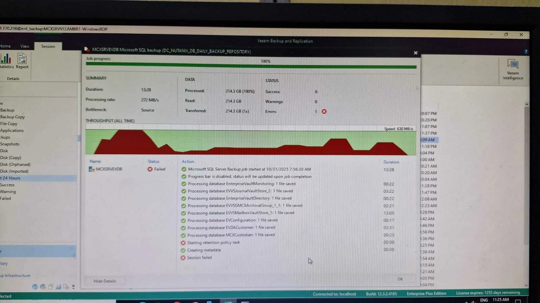This screenshot has width=540, height=303.
Task: Select the Failed node in sidebar
Action: (x=5, y=199)
